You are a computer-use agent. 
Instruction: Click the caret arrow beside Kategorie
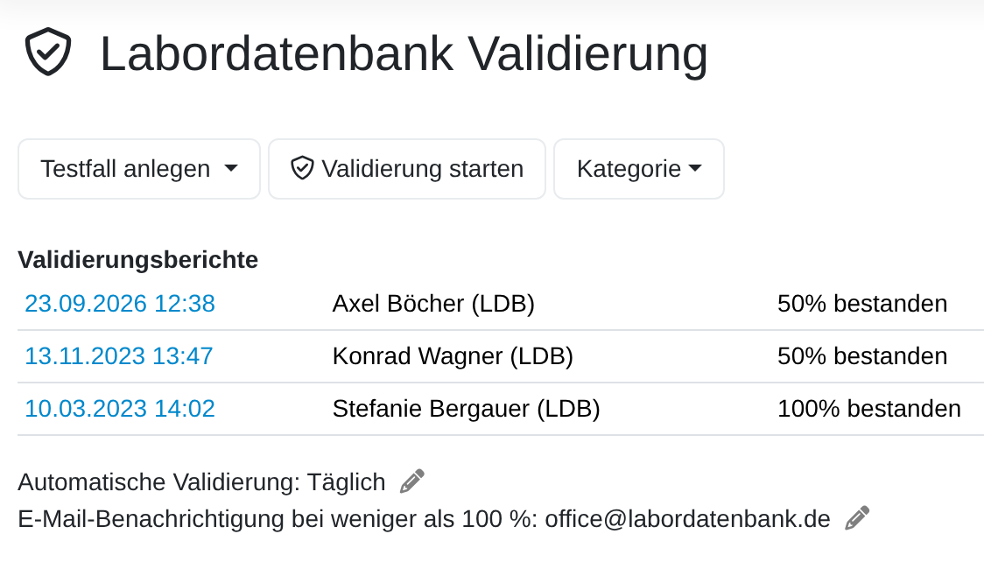[695, 168]
